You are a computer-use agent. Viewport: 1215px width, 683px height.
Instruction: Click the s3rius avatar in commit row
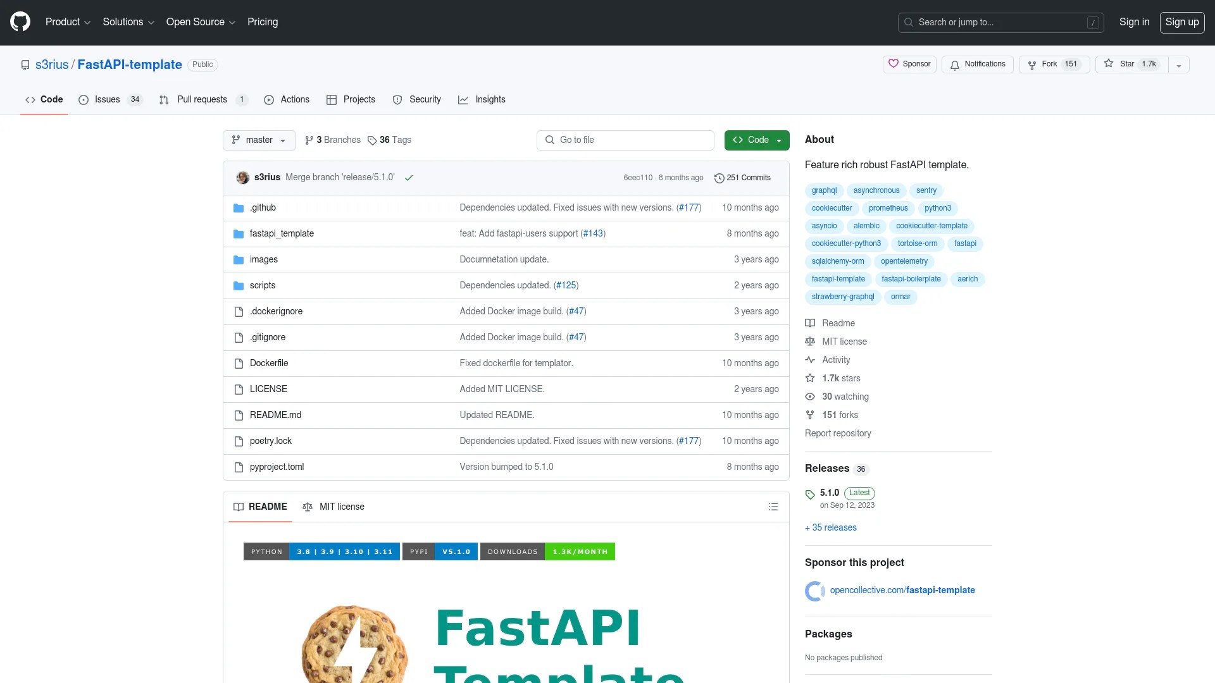coord(242,178)
